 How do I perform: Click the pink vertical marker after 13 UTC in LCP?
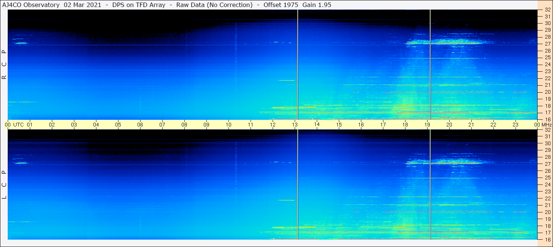tap(298, 185)
